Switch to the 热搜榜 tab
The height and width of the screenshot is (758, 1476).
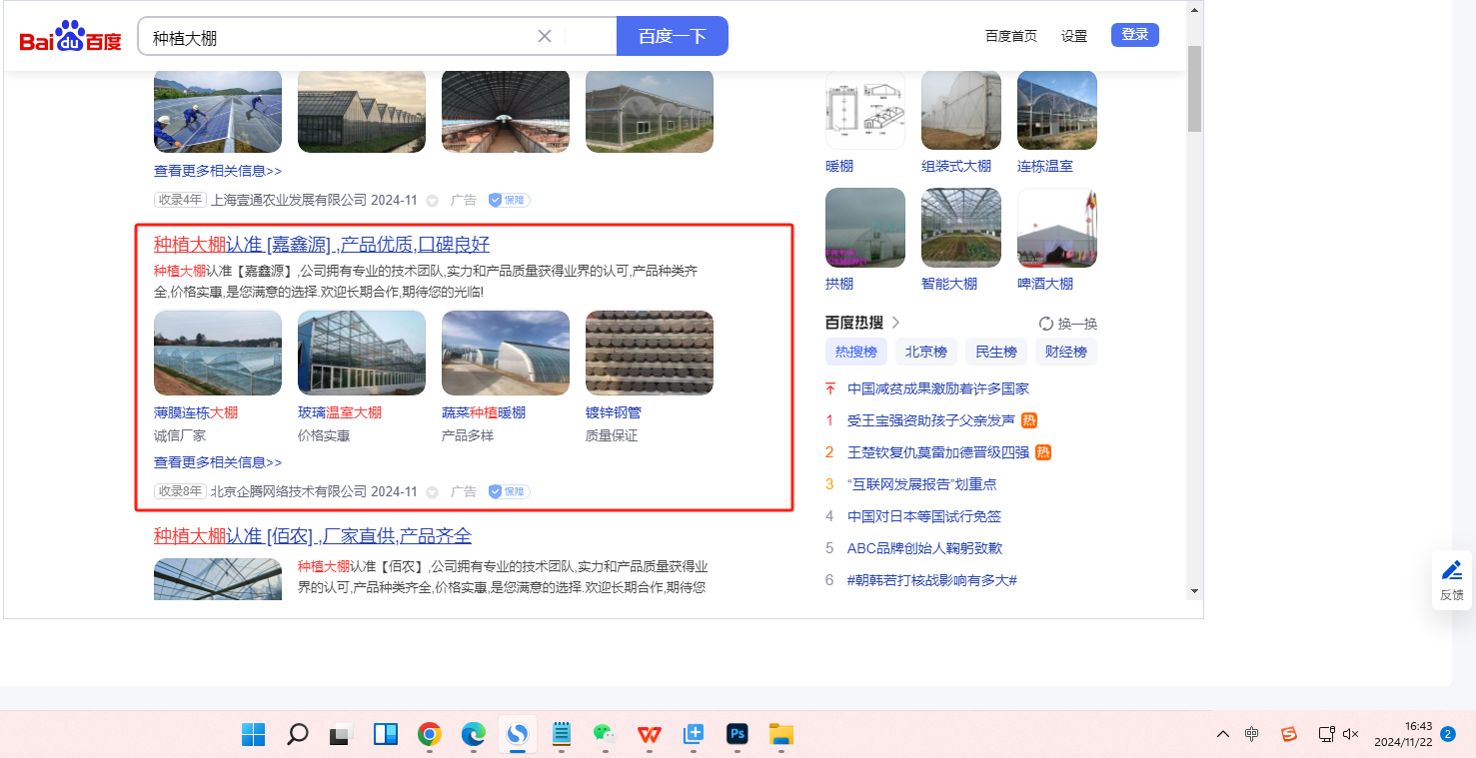point(856,352)
